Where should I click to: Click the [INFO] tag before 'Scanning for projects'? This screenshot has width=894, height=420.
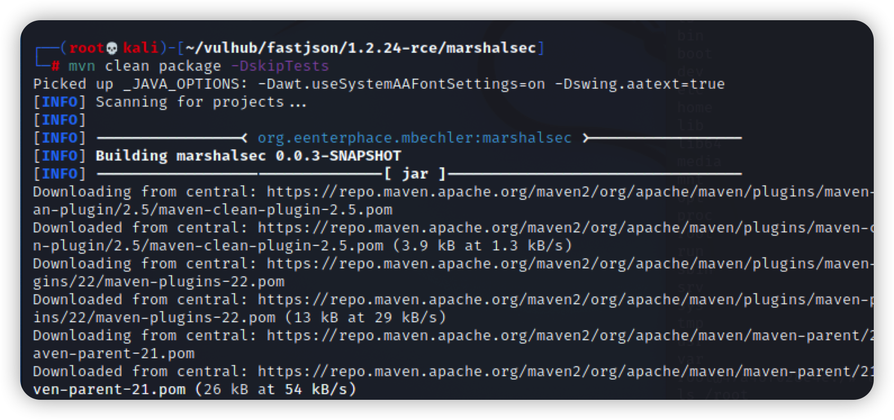(x=60, y=102)
